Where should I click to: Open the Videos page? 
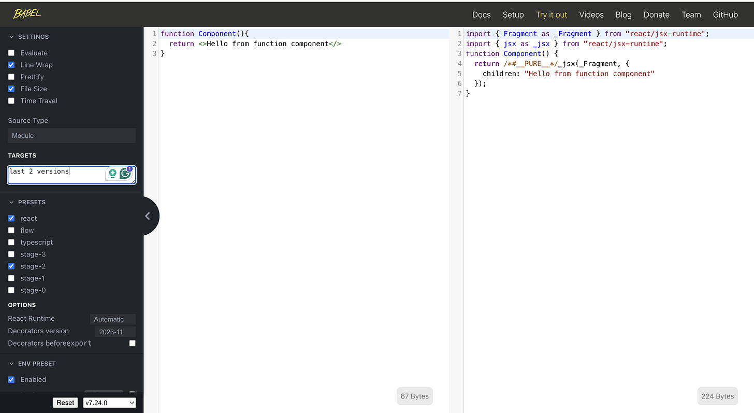click(x=591, y=15)
